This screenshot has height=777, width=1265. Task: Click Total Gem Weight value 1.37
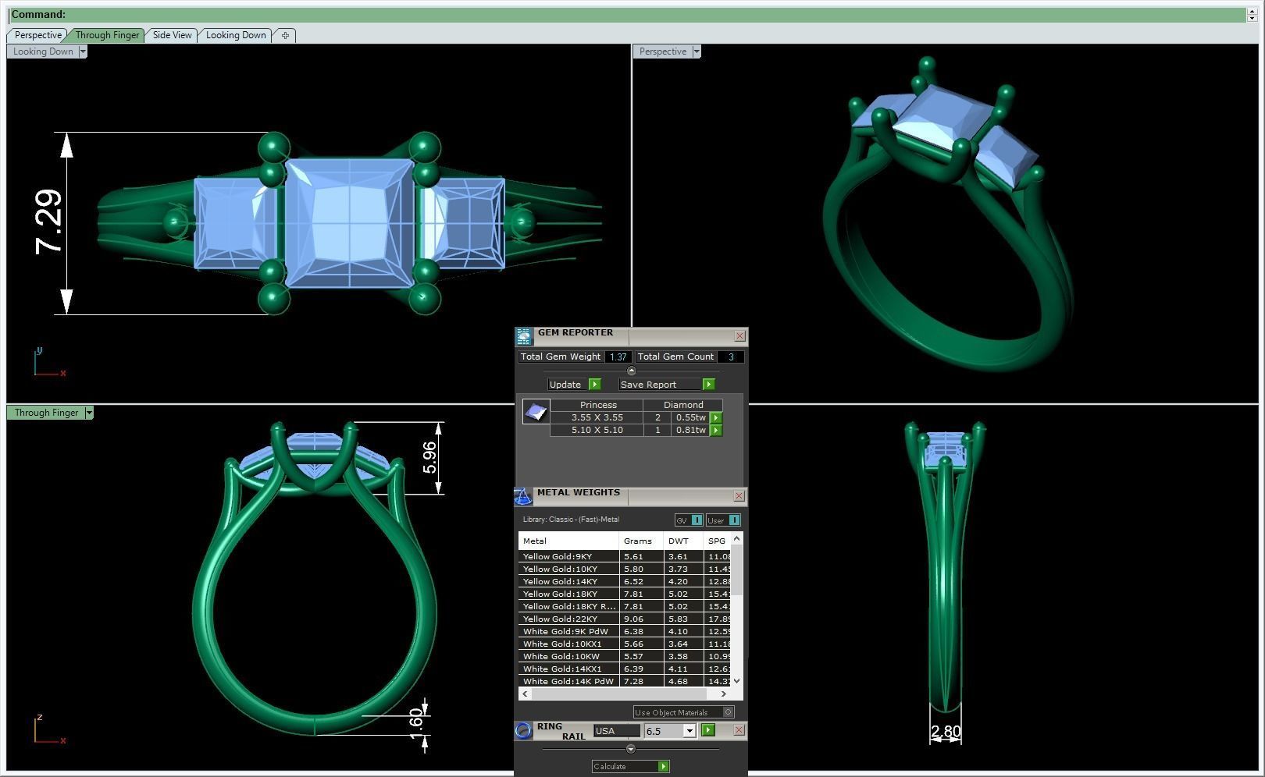click(x=618, y=357)
